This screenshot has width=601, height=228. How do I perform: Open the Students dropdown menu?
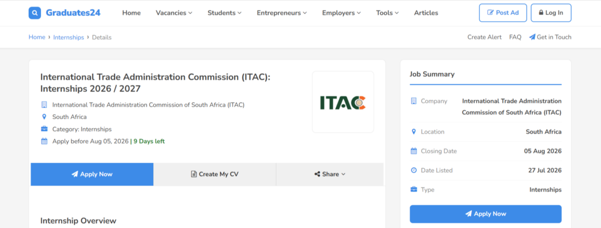tap(225, 13)
